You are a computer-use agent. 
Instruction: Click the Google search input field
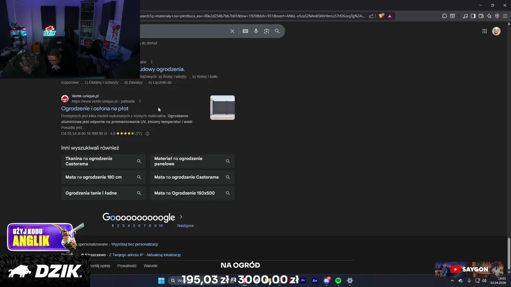point(184,31)
